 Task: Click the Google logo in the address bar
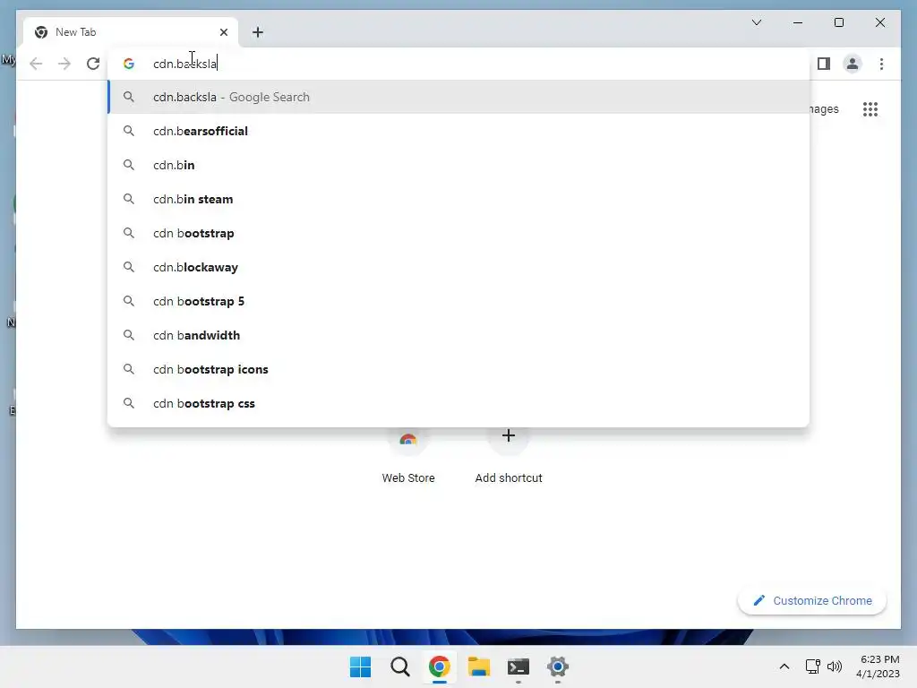129,64
